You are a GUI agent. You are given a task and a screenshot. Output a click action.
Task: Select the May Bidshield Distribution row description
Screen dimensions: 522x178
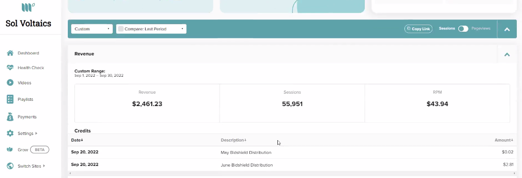(x=246, y=153)
